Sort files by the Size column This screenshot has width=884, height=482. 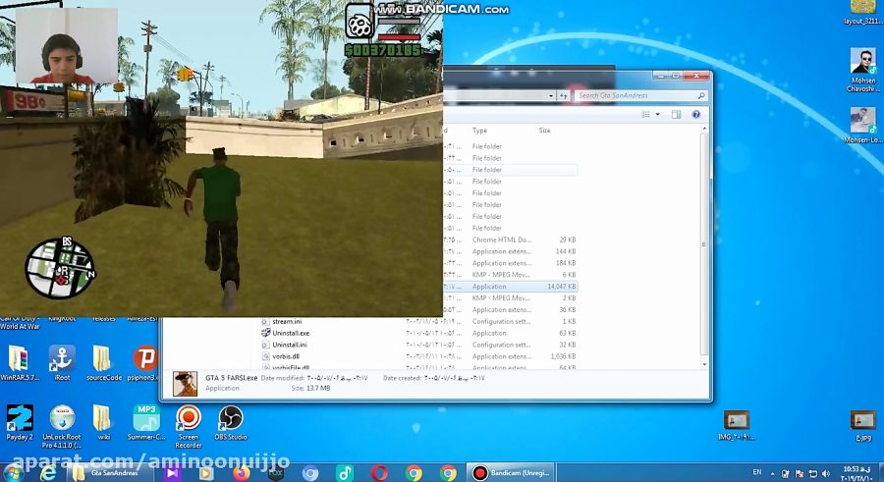click(x=544, y=131)
